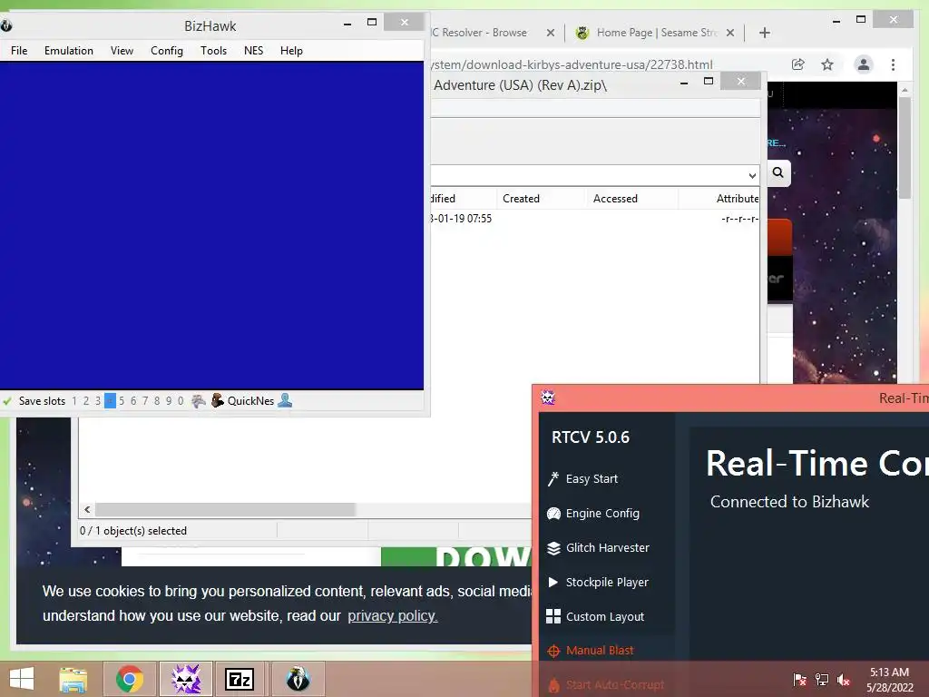Select save slot 8 in BizHawk status bar
Screen dimensions: 929x697
(157, 401)
